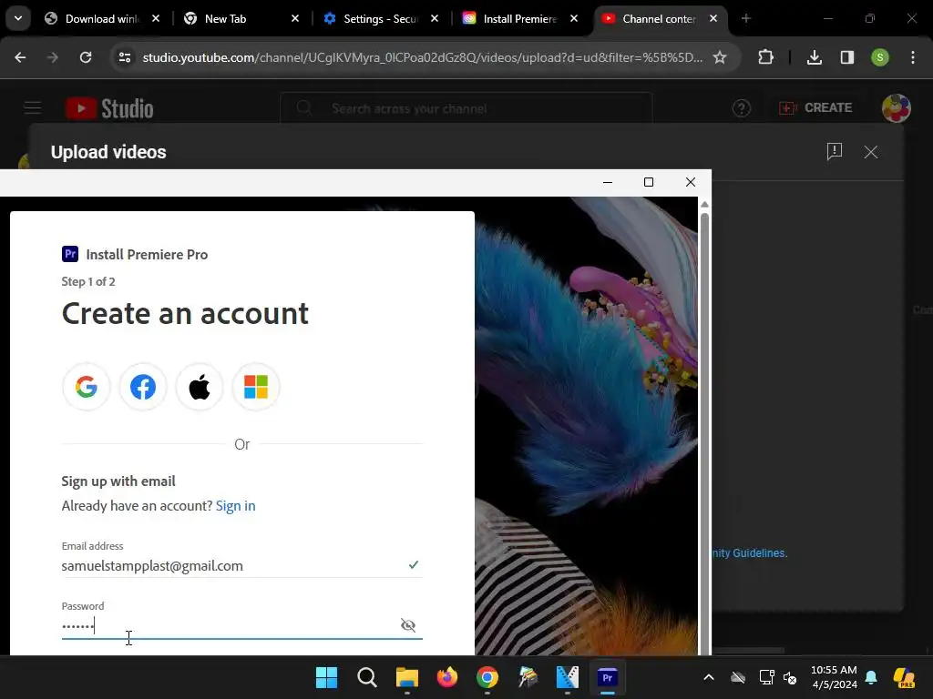
Task: Close the Upload videos dialog
Action: click(x=871, y=152)
